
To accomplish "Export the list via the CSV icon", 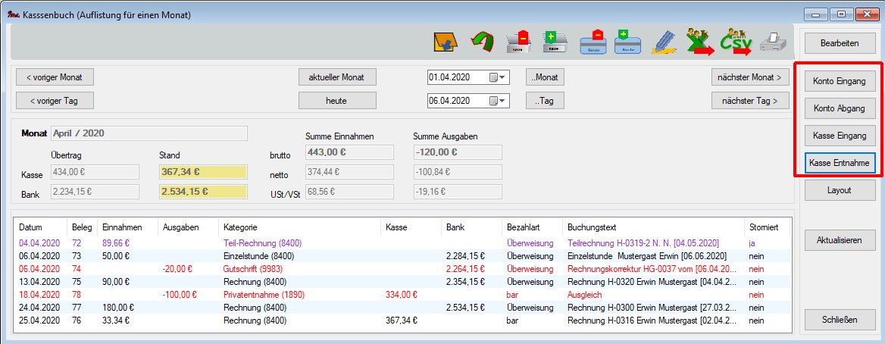I will pos(735,42).
